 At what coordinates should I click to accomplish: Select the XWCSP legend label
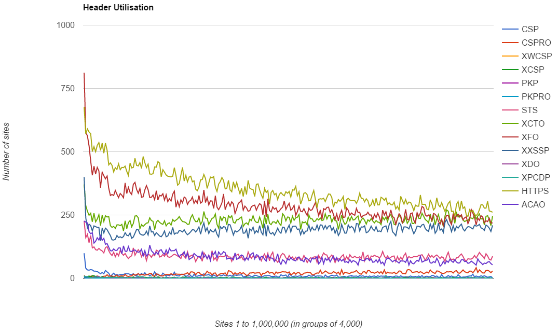coord(537,56)
